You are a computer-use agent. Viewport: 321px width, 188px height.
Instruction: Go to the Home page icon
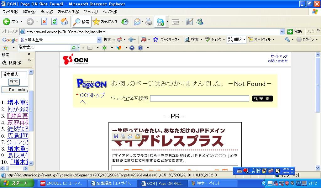(64, 22)
